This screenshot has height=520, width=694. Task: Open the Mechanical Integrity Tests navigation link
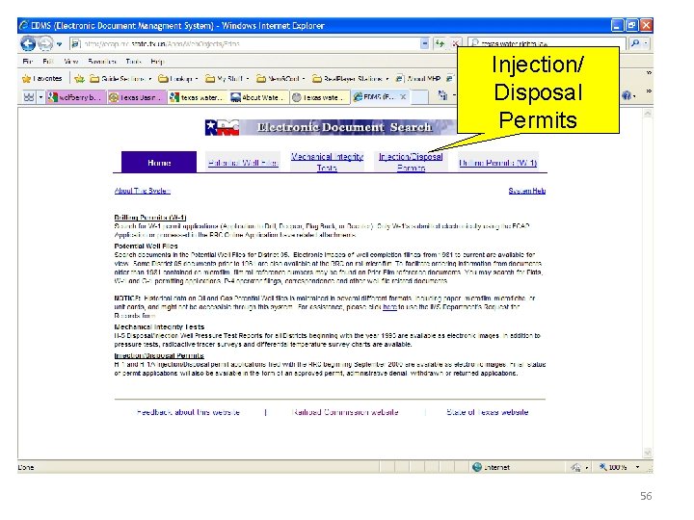coord(327,162)
